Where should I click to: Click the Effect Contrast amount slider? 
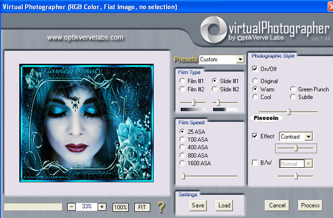pos(296,148)
